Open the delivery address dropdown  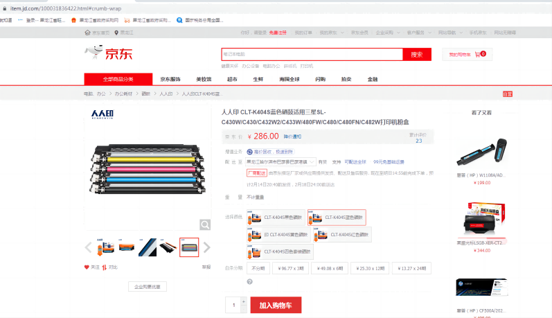click(x=281, y=162)
